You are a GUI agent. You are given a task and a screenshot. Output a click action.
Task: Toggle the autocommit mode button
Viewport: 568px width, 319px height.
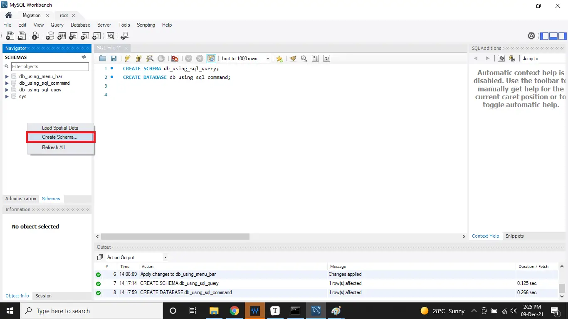pos(211,59)
